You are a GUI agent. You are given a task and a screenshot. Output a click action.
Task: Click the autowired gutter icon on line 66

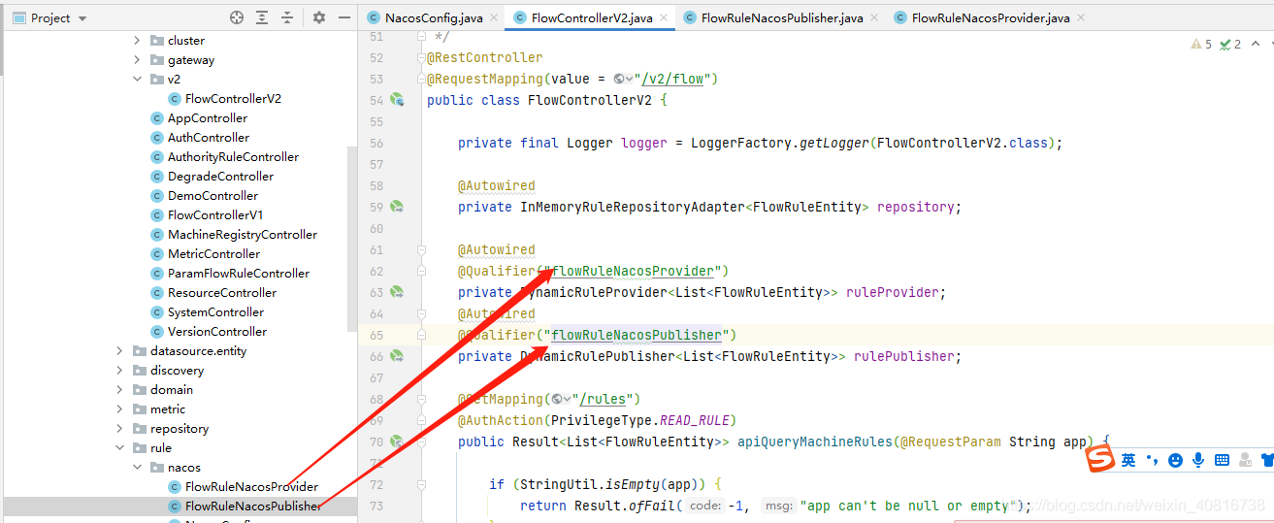click(x=397, y=356)
